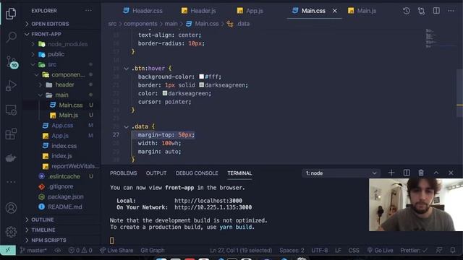Screen dimensions: 463x260
Task: Open darkseagreen swatch on color line
Action: coord(165,93)
